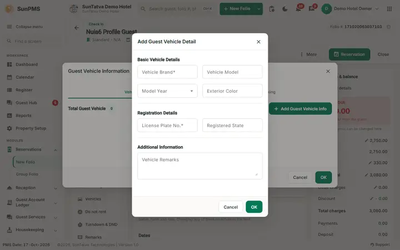Click the Register list icon
Screen dimensions: 400x250
[9, 90]
